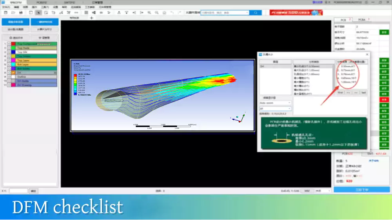Click the magenta color swatch for Top Layer

(13, 60)
